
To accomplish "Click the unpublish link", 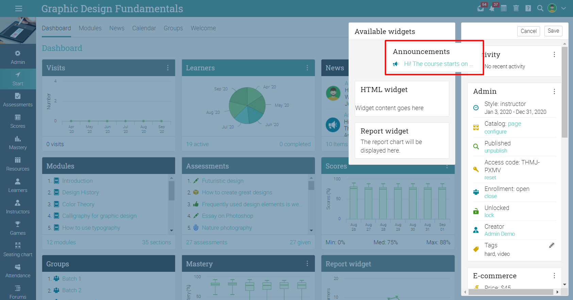I will pos(496,151).
